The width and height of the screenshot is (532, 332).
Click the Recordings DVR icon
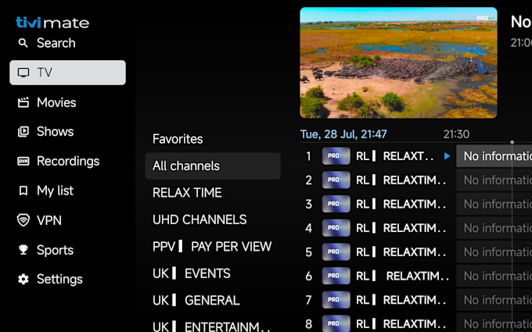pos(23,161)
